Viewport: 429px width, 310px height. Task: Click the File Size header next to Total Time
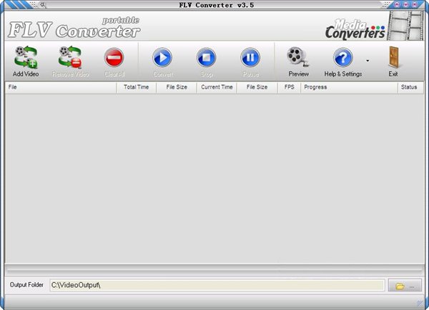pos(177,87)
